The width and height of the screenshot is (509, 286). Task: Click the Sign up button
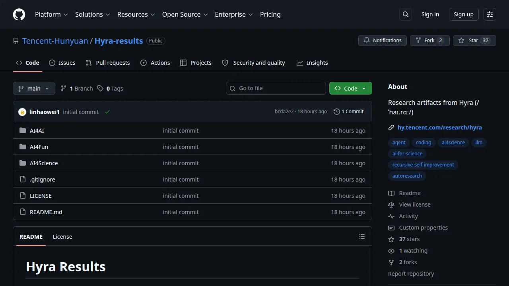(464, 14)
